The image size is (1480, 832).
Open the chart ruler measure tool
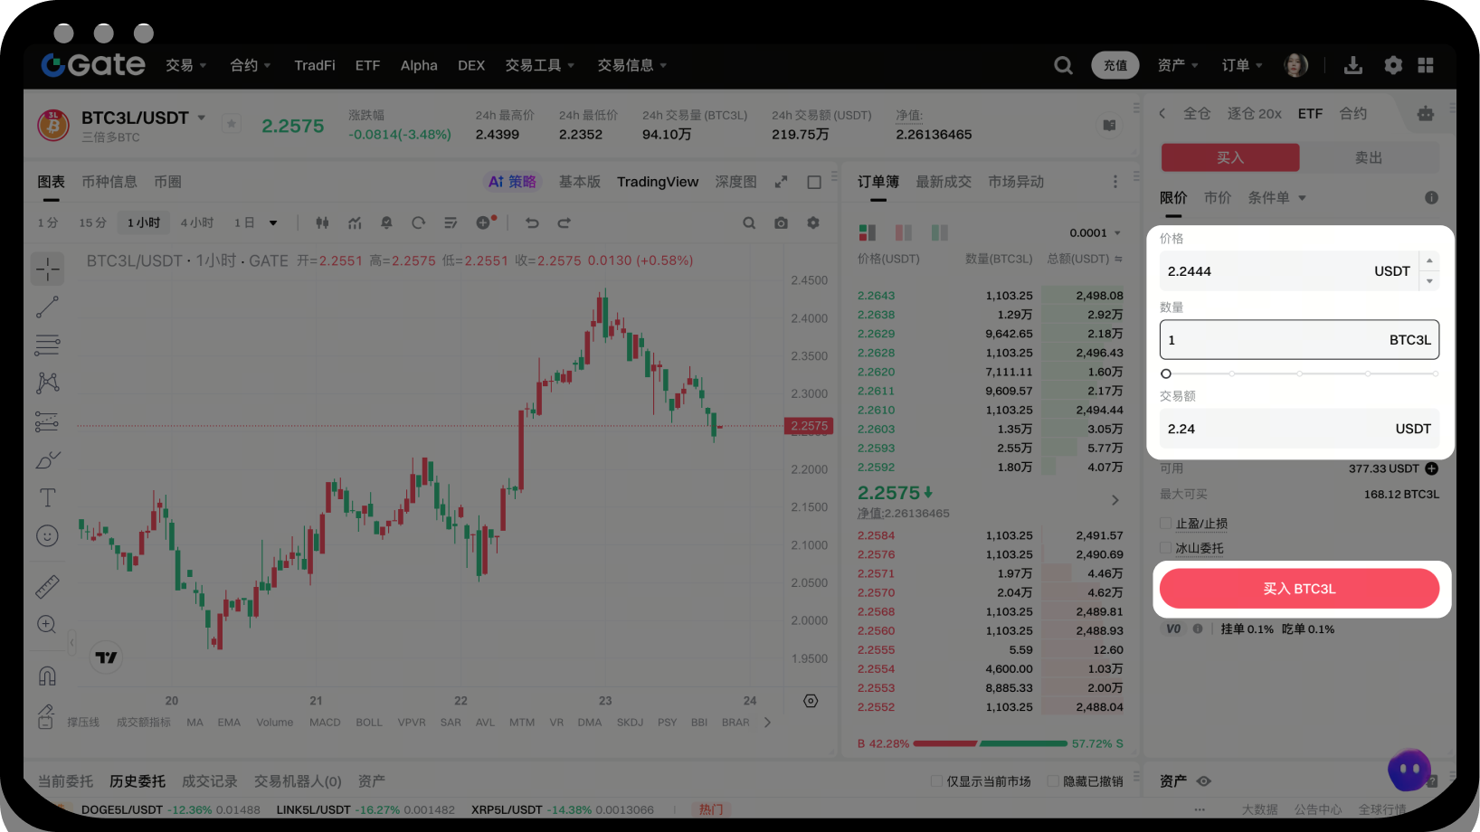(48, 587)
